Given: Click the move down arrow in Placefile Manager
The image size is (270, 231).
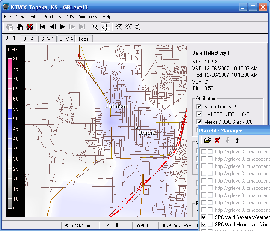Looking at the screenshot, I should click(x=228, y=140).
